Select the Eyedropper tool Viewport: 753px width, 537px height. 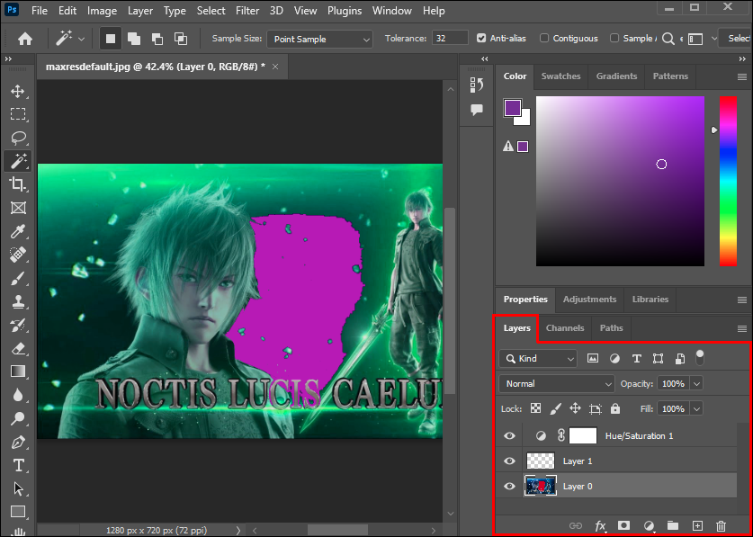tap(17, 231)
